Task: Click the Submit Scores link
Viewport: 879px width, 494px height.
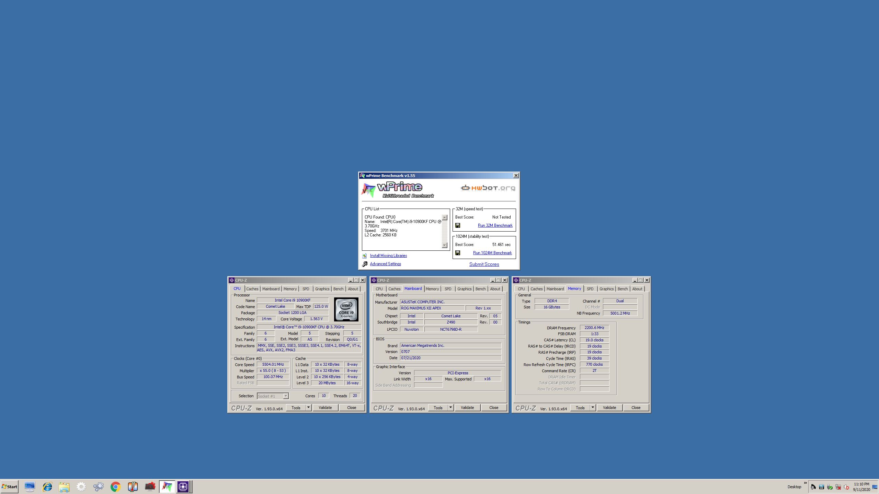Action: tap(484, 264)
